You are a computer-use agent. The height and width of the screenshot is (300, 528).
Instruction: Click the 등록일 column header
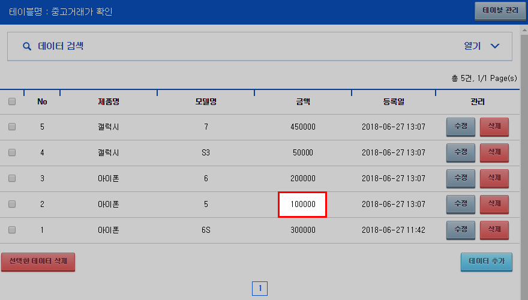coord(394,101)
